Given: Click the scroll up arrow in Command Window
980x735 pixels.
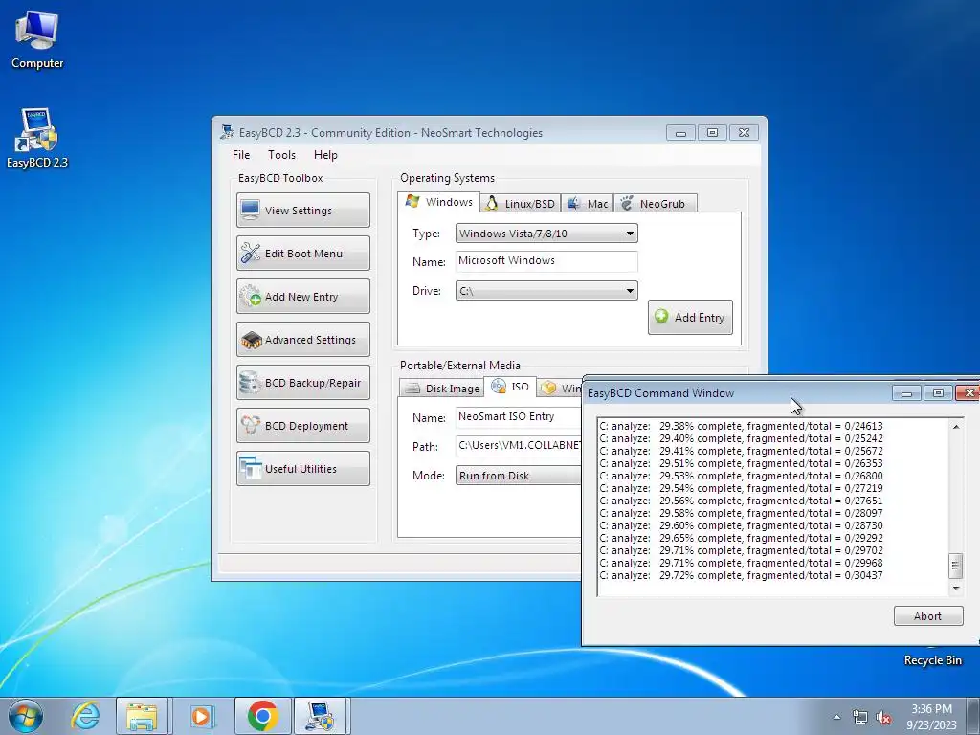Looking at the screenshot, I should (956, 427).
